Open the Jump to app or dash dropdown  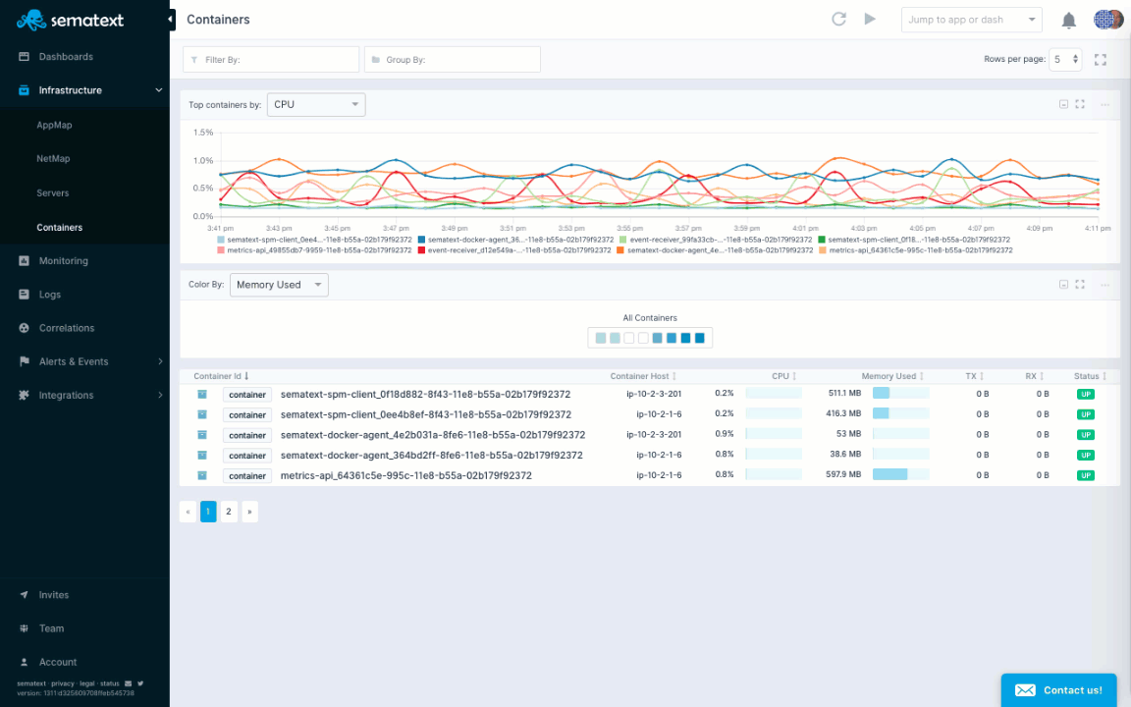coord(972,20)
